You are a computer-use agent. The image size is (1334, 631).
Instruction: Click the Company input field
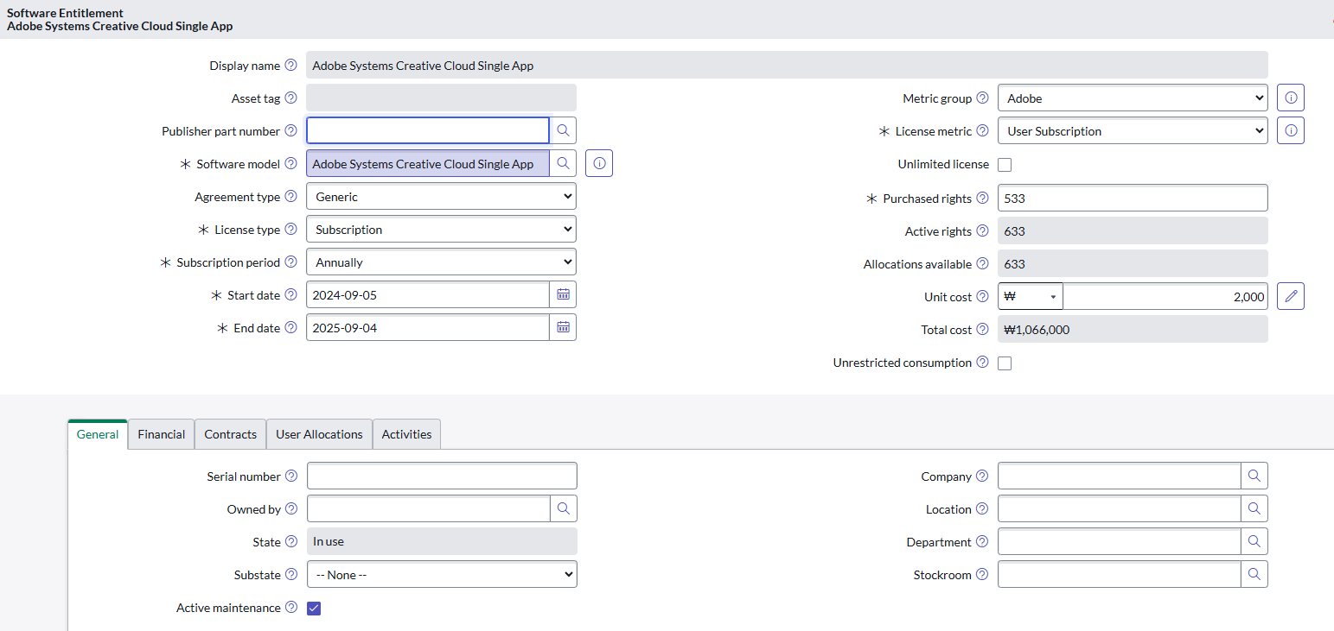(1120, 476)
